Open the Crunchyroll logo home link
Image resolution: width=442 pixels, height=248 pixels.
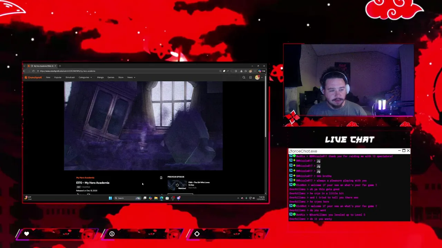pyautogui.click(x=33, y=77)
